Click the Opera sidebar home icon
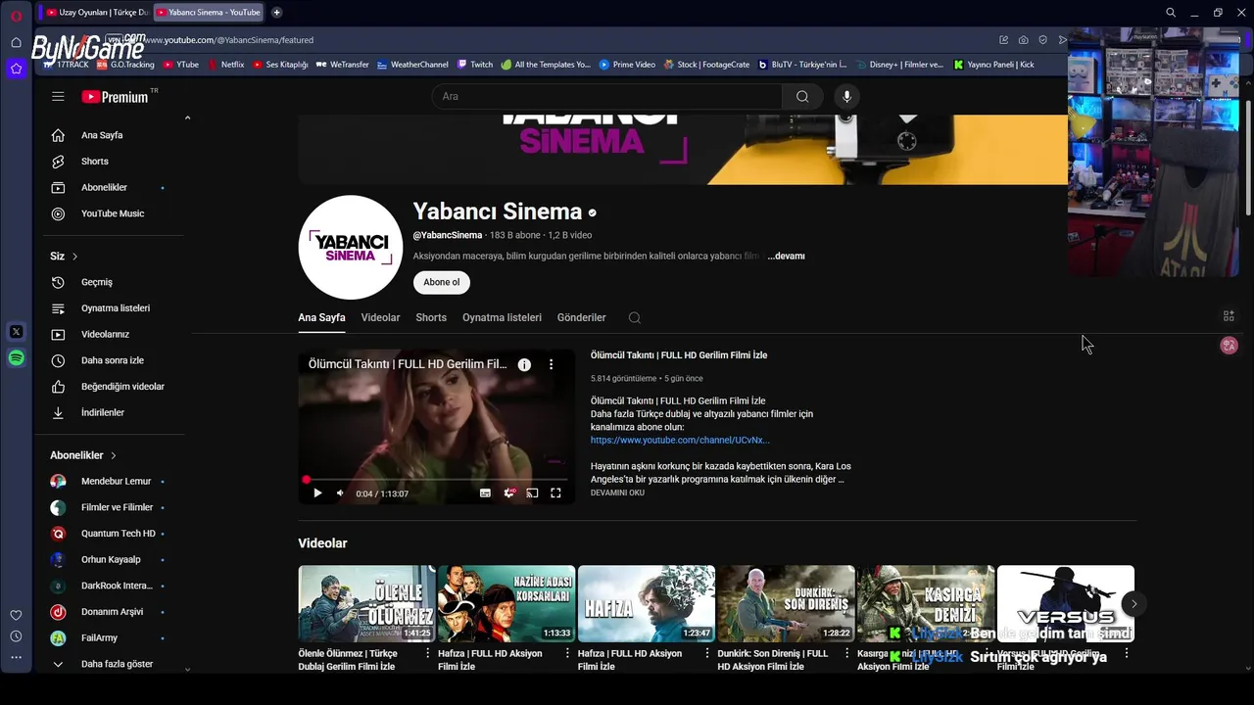 16,42
